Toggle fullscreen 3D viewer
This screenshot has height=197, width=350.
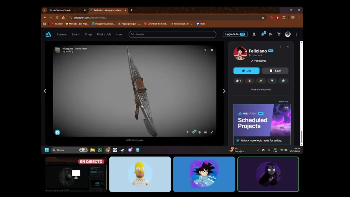[212, 132]
